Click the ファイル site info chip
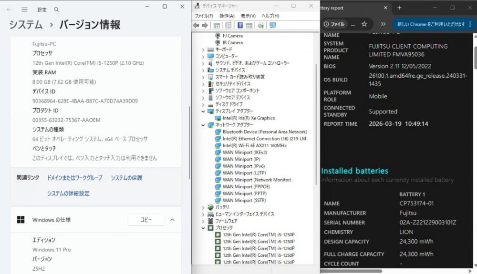 (334, 24)
